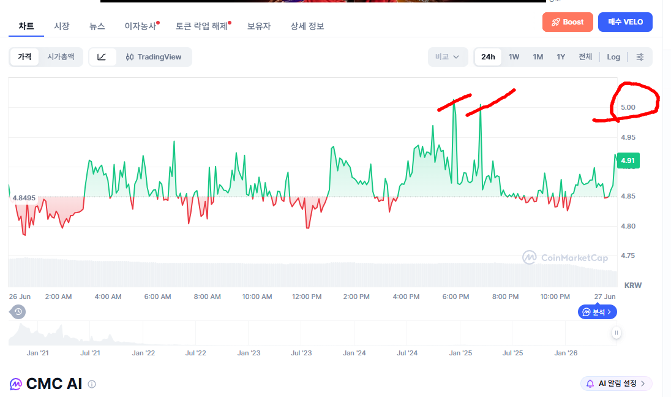Open the 뉴스 tab
The height and width of the screenshot is (397, 671).
pos(97,26)
